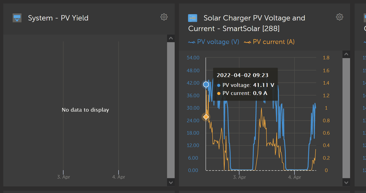This screenshot has width=366, height=193.
Task: Click the tooltip dated 2022-04-02 09:23
Action: (x=245, y=83)
